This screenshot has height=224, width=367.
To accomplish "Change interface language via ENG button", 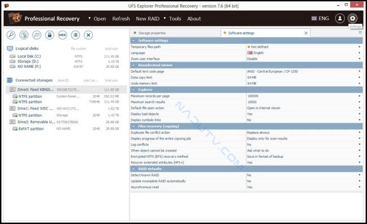I will [320, 18].
